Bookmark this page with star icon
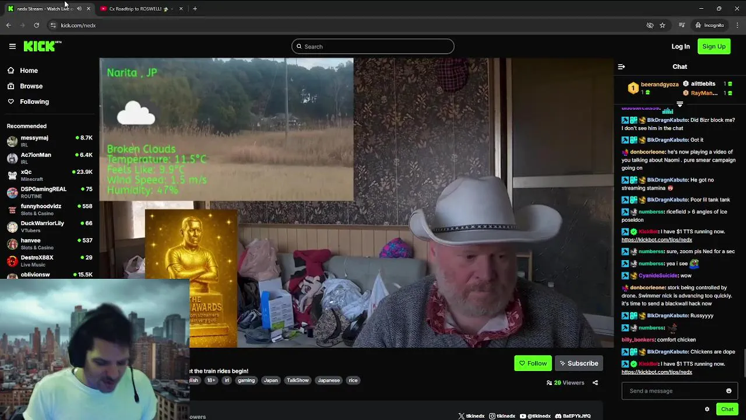The width and height of the screenshot is (746, 420). tap(663, 25)
